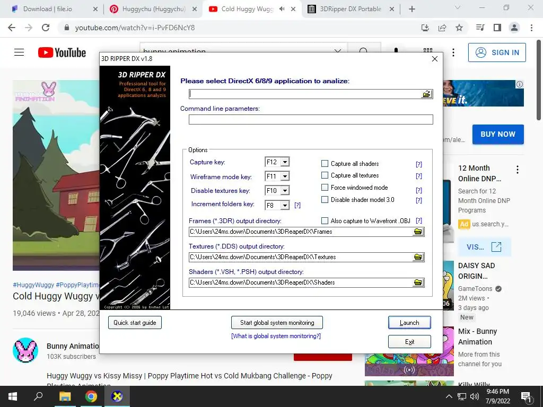Switch to Huggychu Pinterest tab
This screenshot has width=543, height=407.
point(152,9)
